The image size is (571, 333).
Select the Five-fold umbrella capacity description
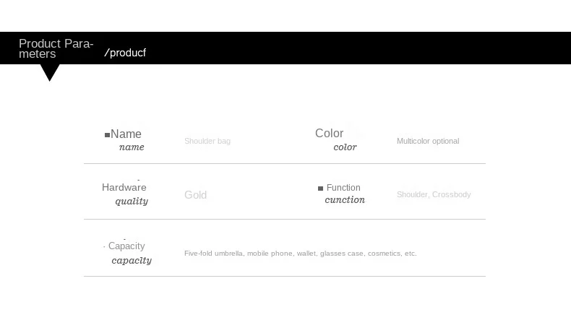301,254
